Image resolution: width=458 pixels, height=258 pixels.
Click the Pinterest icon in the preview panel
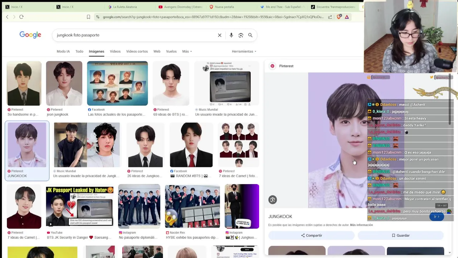pyautogui.click(x=272, y=66)
